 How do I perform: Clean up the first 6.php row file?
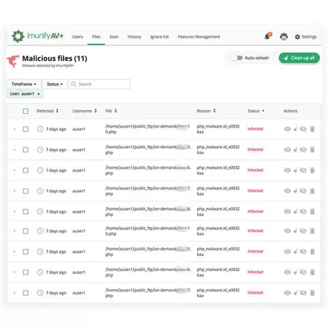pyautogui.click(x=295, y=170)
